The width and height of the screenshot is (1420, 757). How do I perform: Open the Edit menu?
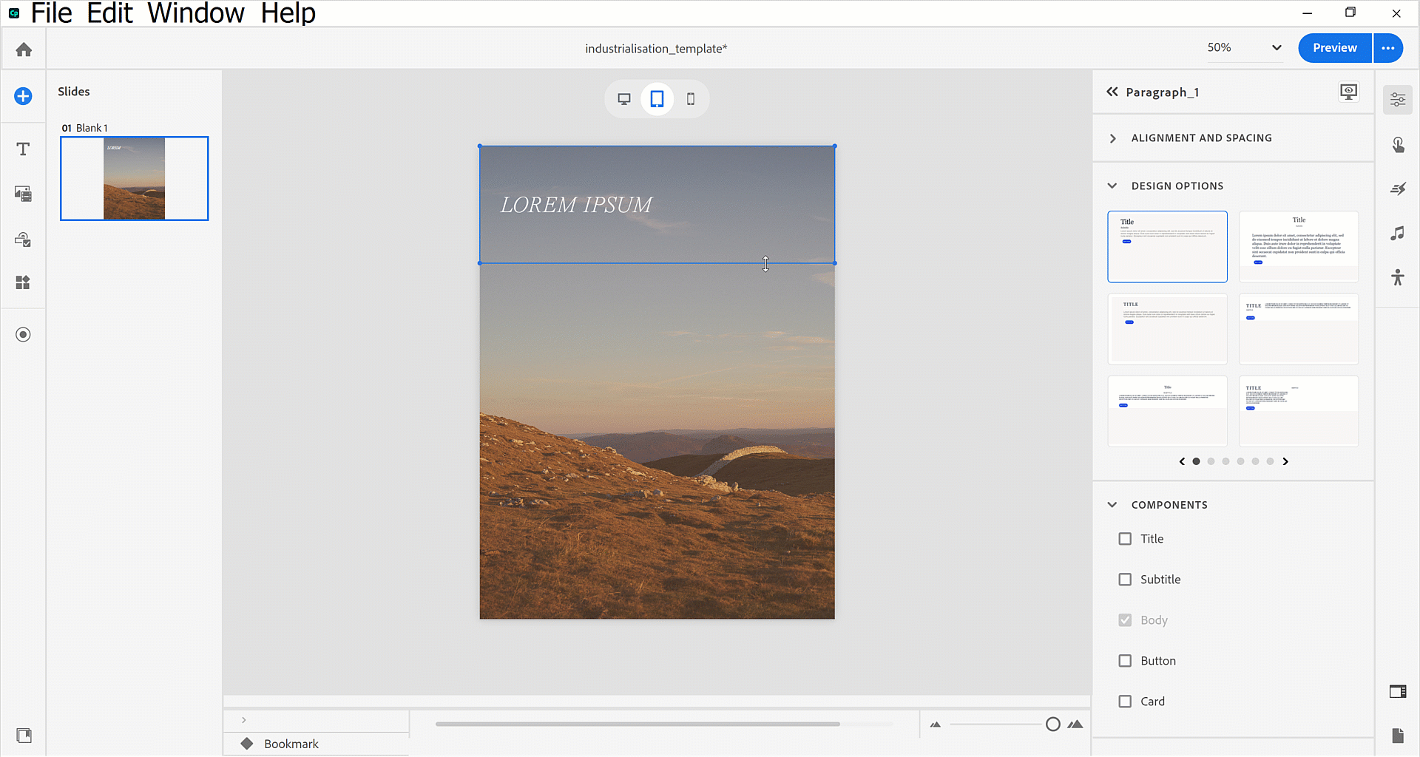(x=109, y=13)
